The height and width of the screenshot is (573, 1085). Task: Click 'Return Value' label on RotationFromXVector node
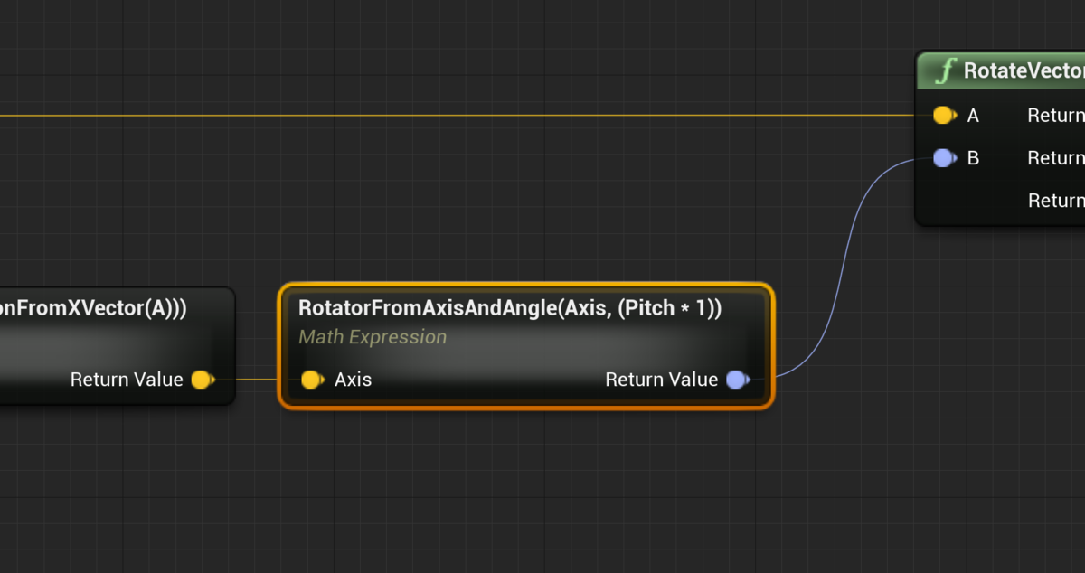[127, 380]
